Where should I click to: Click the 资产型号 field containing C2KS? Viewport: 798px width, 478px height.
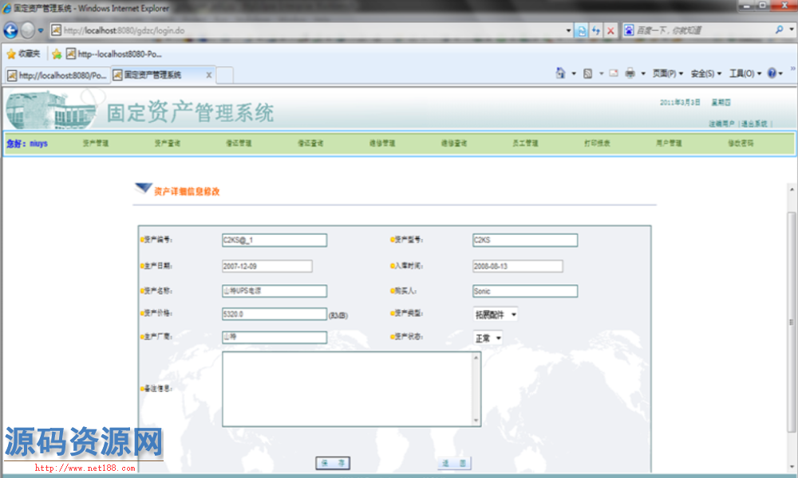click(525, 241)
